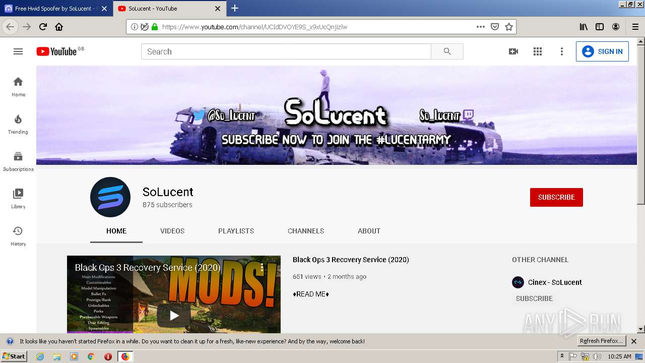The height and width of the screenshot is (363, 645).
Task: Click in the YouTube search box
Action: (x=286, y=51)
